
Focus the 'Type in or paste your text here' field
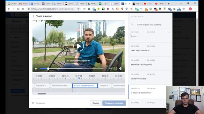[x=149, y=25]
